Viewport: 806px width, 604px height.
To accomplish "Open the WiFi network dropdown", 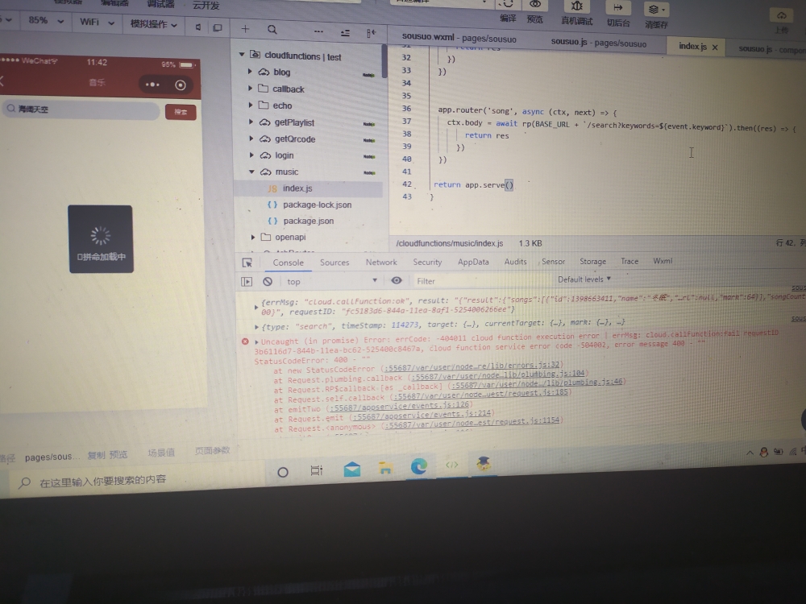I will point(97,22).
